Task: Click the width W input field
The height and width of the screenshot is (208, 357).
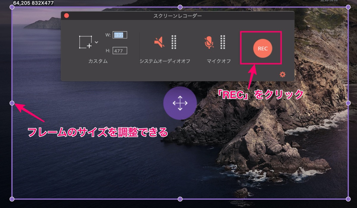Action: pyautogui.click(x=120, y=35)
